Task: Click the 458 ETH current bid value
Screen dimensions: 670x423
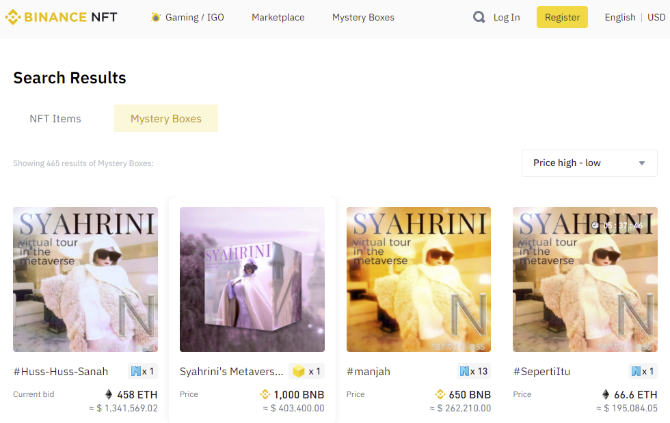Action: [x=137, y=394]
